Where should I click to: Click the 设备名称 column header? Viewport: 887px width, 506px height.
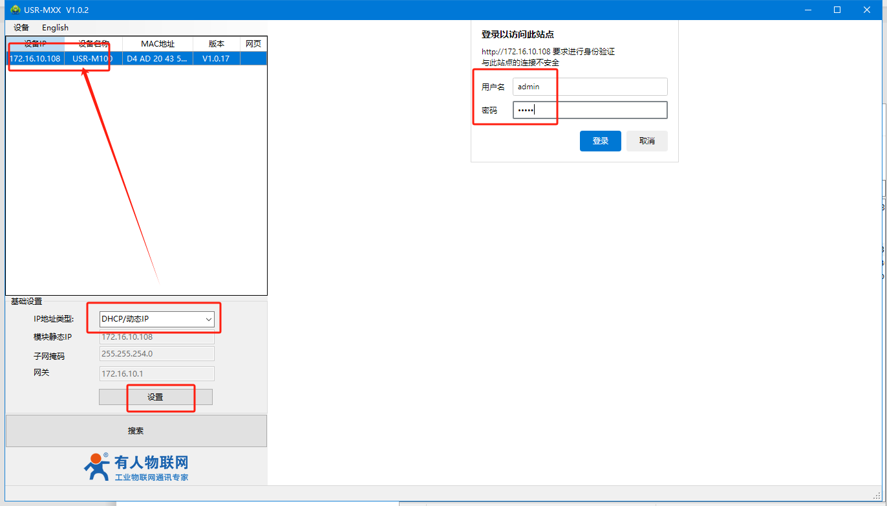click(x=93, y=44)
